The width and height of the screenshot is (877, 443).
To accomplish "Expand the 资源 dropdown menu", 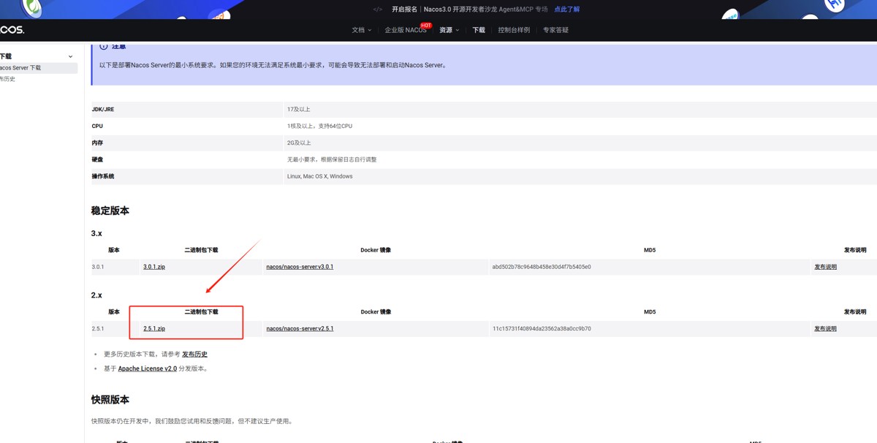I will (x=449, y=30).
